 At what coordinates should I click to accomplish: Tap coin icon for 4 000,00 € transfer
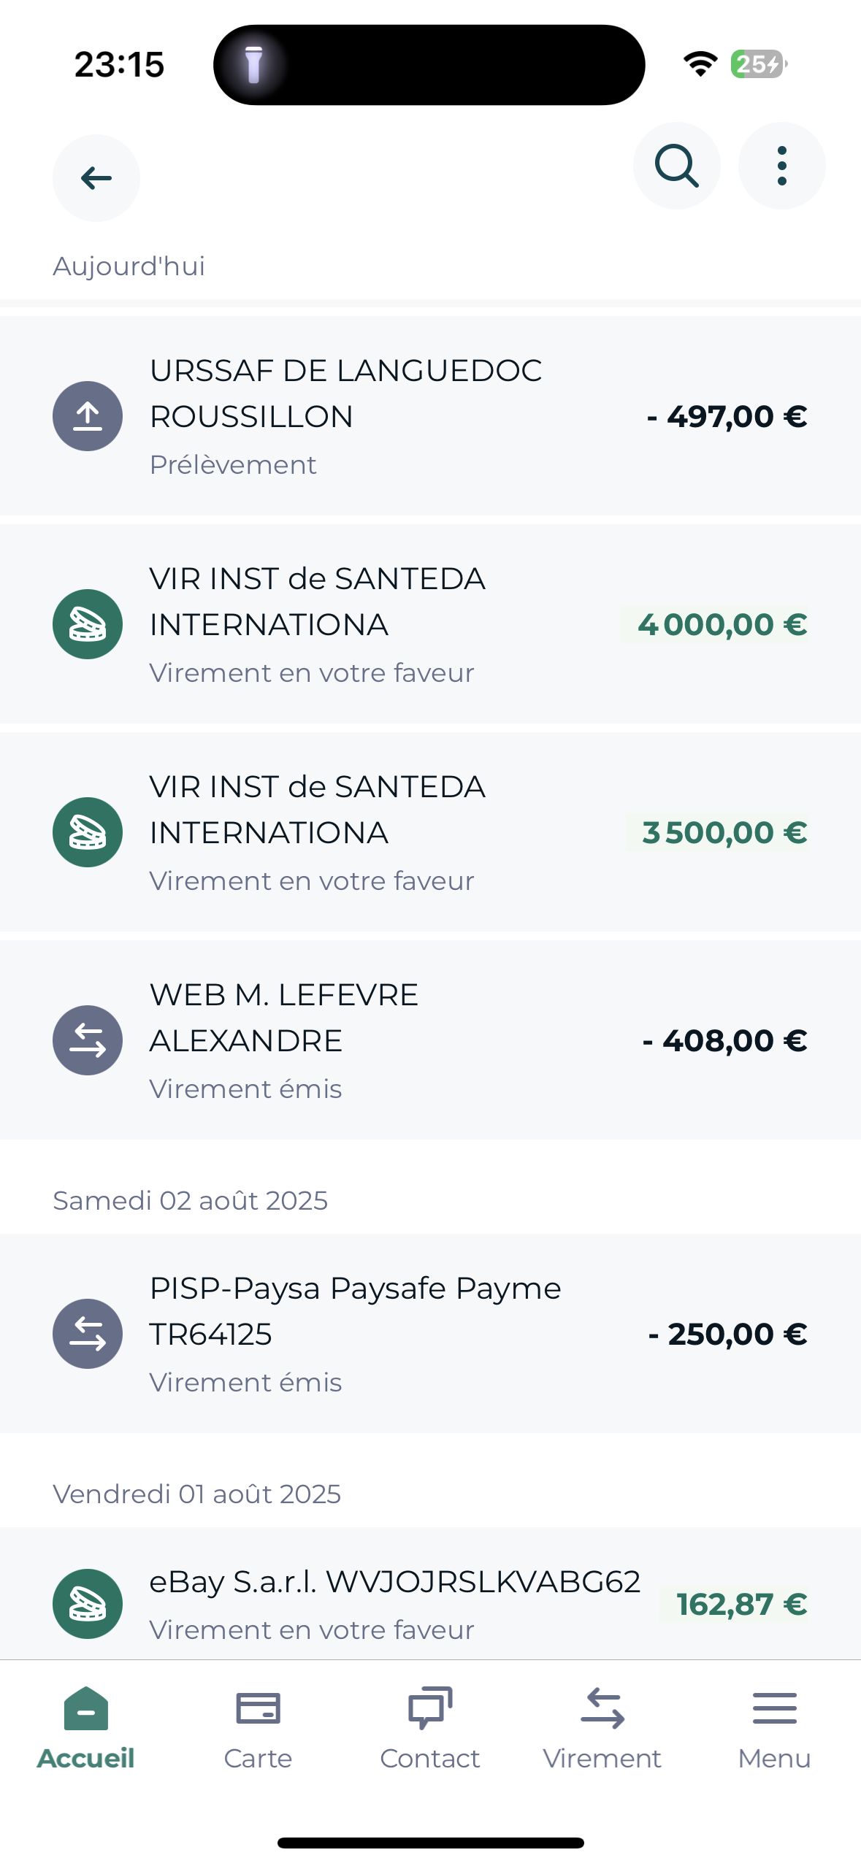[88, 624]
